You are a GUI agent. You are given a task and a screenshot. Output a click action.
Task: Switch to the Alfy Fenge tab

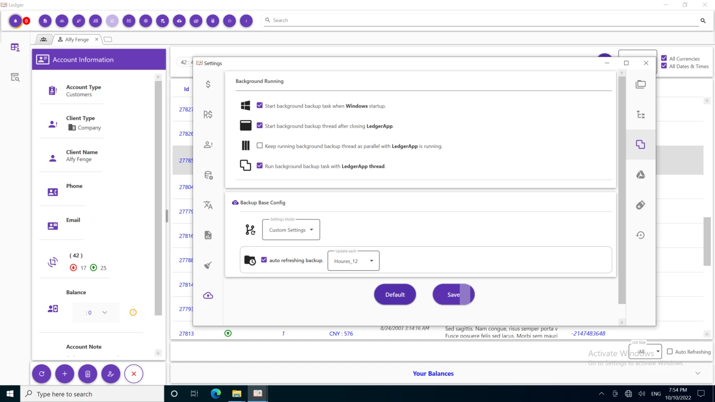click(73, 39)
